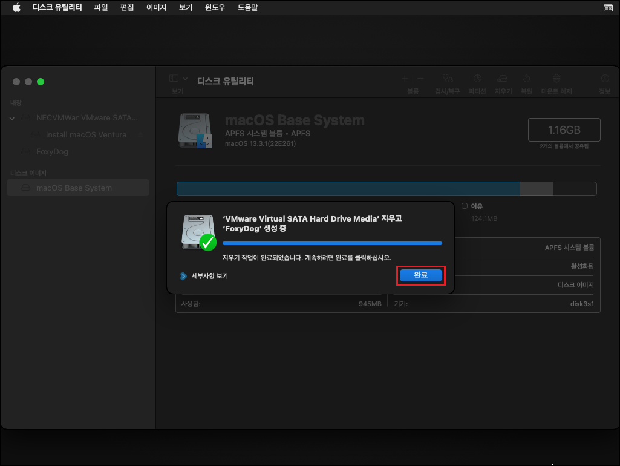Click the 디스크 이미지 sidebar section header
Image resolution: width=620 pixels, height=466 pixels.
click(x=28, y=173)
